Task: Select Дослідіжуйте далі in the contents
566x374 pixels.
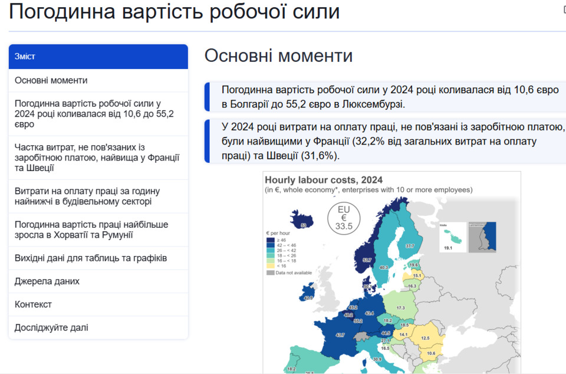Action: pyautogui.click(x=51, y=327)
